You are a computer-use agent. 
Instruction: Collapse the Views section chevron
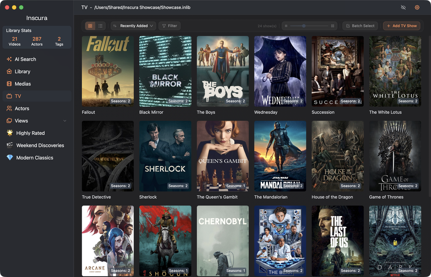point(65,121)
